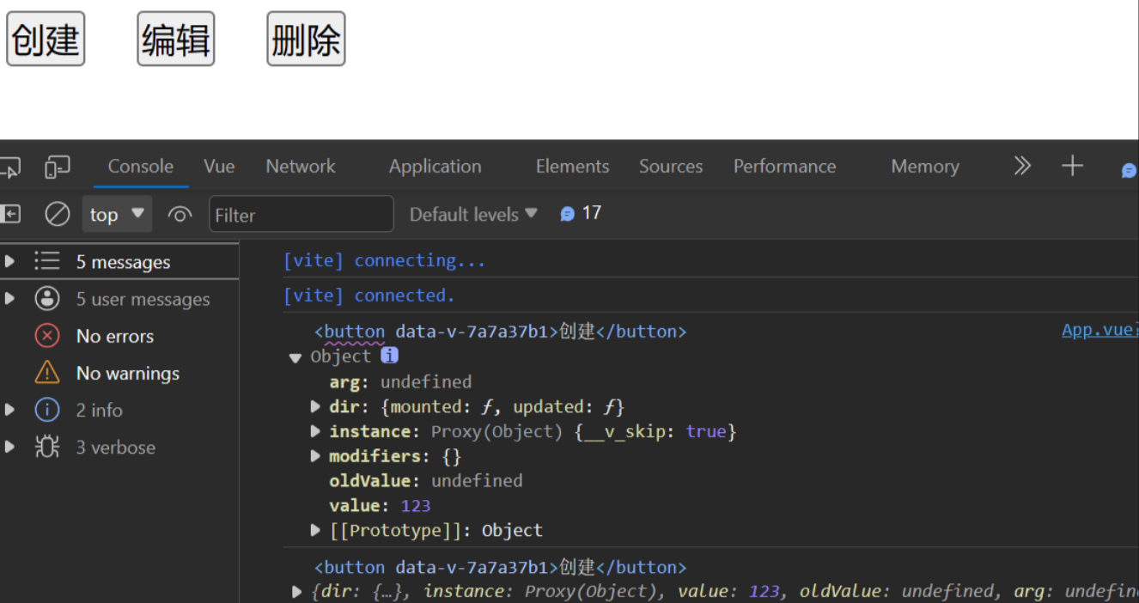Open the top frame context dropdown
The height and width of the screenshot is (603, 1139).
117,214
